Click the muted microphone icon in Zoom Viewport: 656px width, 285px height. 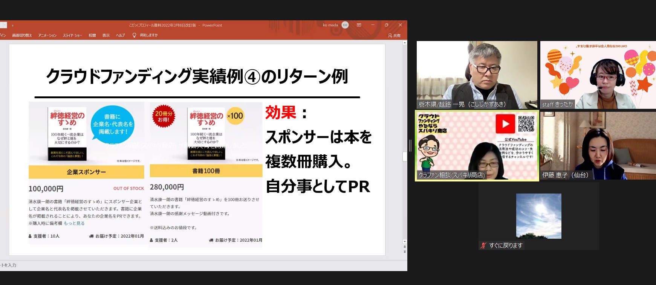point(483,245)
